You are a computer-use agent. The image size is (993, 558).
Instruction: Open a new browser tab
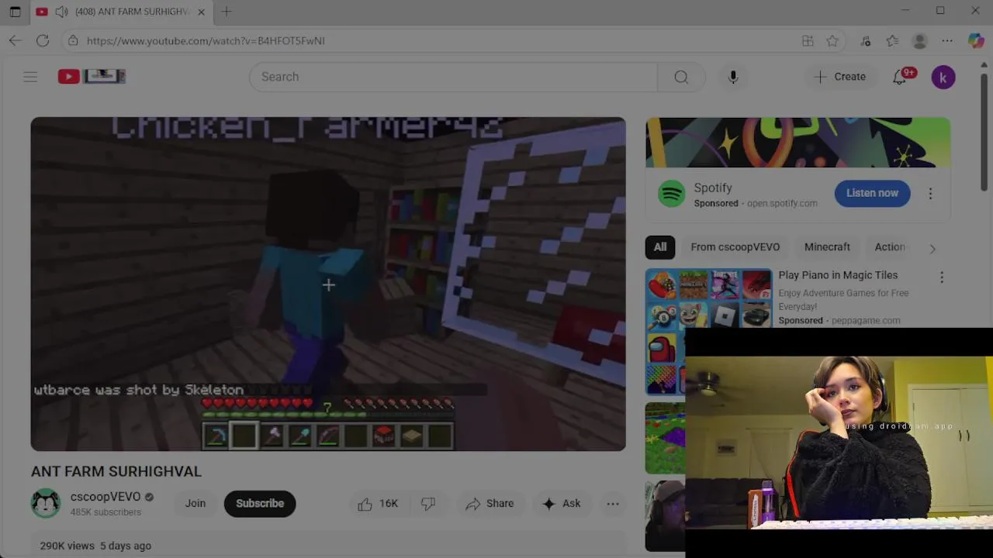click(227, 12)
